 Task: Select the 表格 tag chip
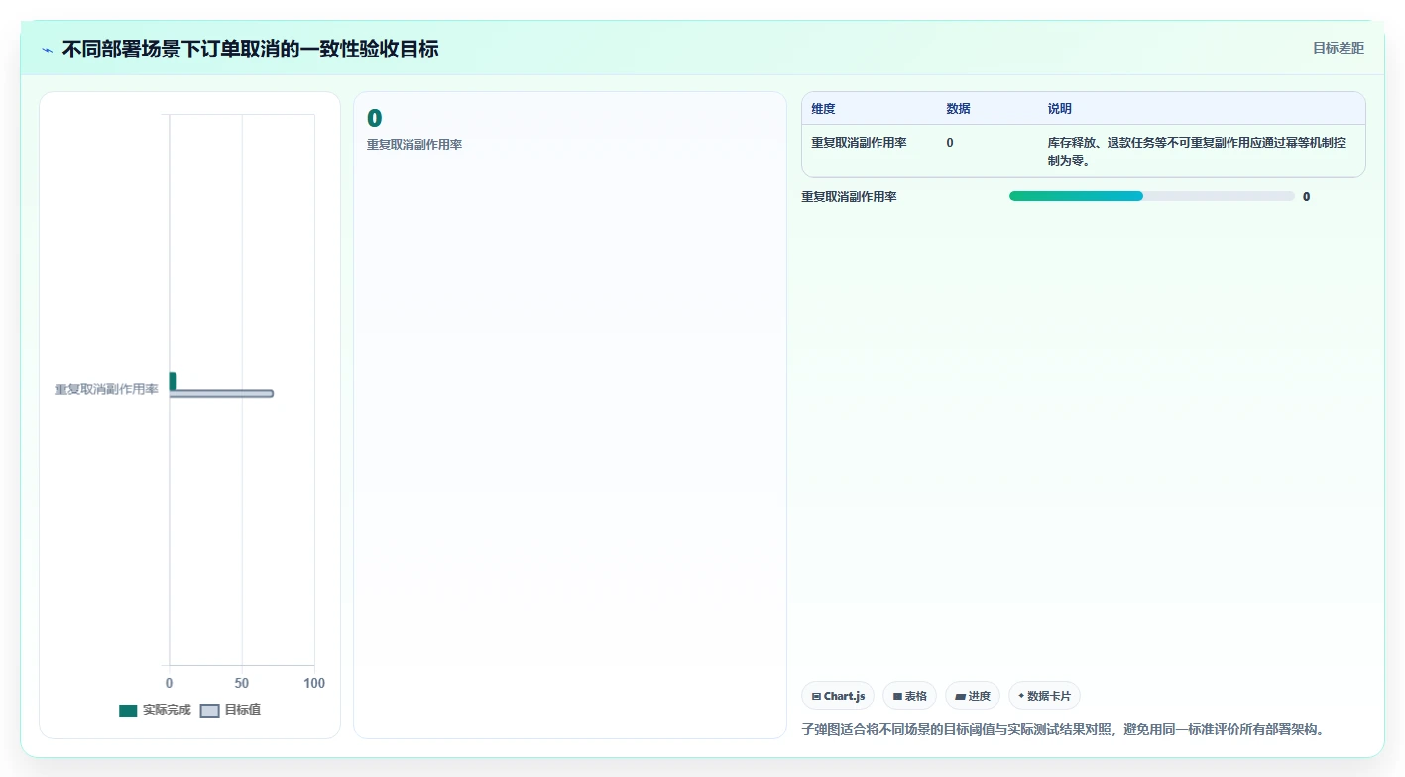point(909,696)
